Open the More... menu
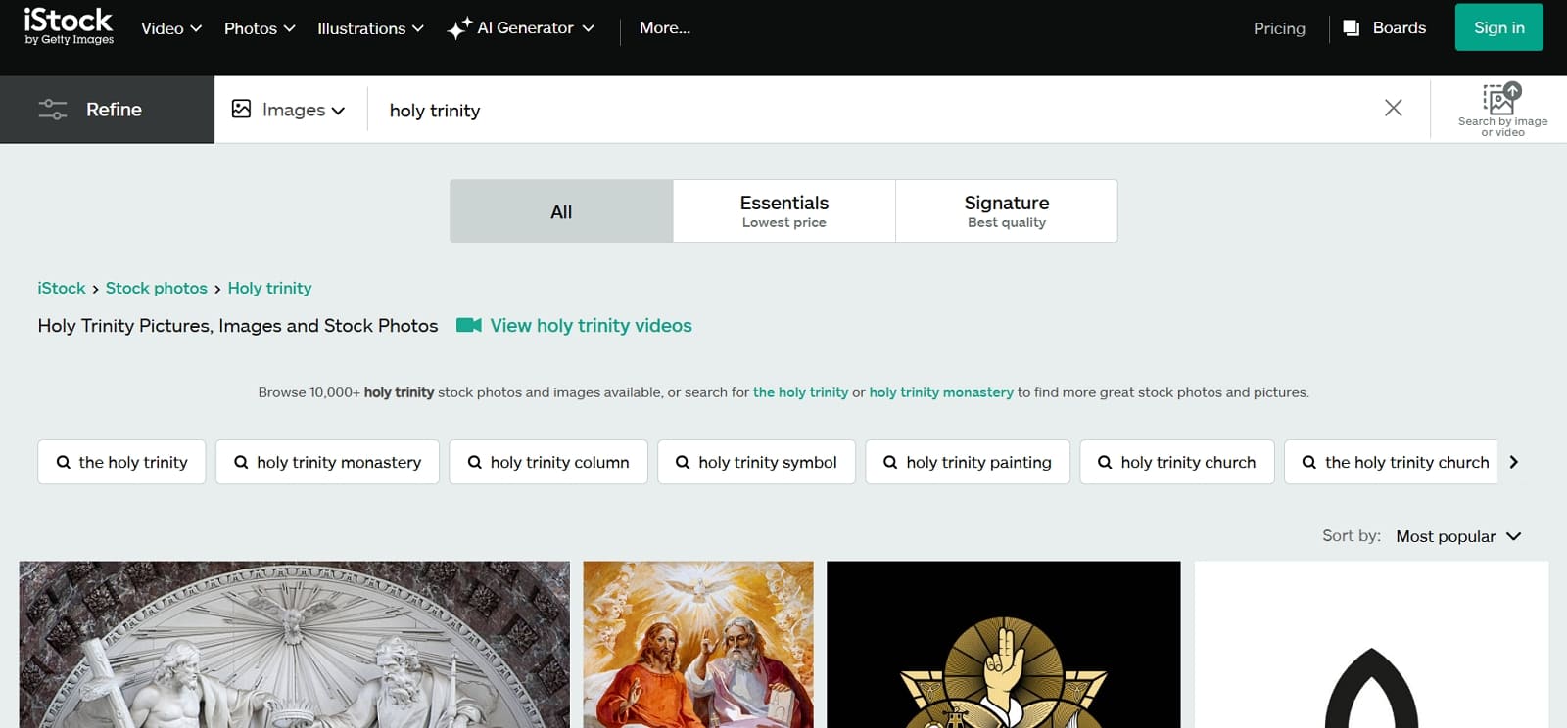The height and width of the screenshot is (728, 1567). (665, 28)
